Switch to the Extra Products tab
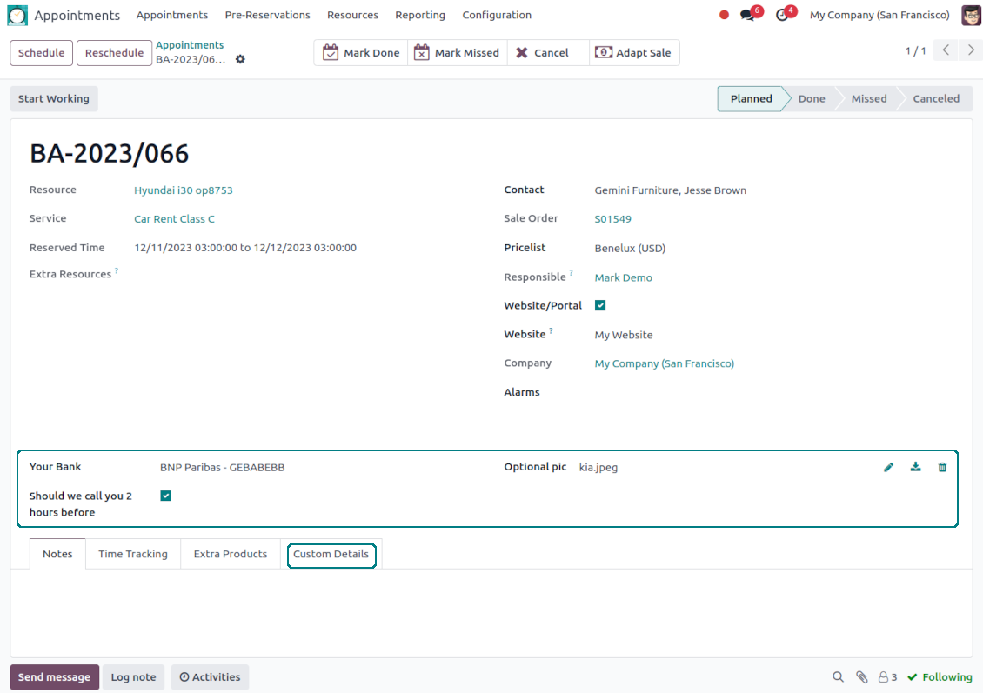 click(x=230, y=554)
